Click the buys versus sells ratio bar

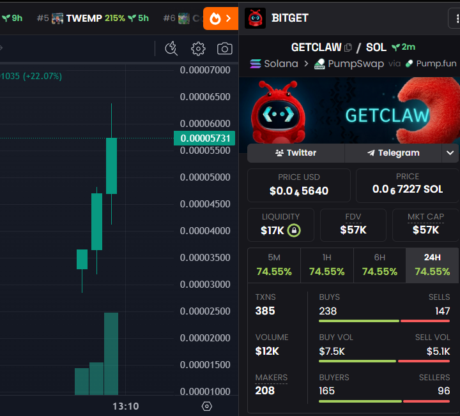coord(385,321)
